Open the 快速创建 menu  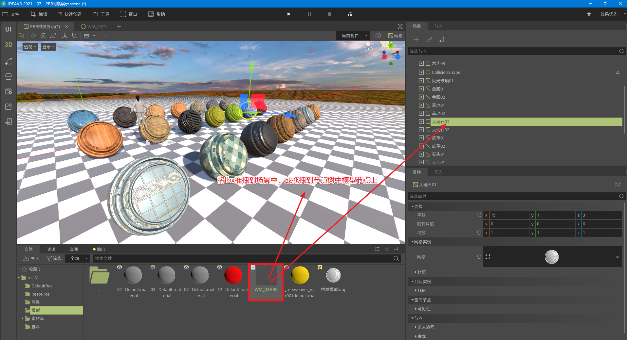[x=69, y=14]
